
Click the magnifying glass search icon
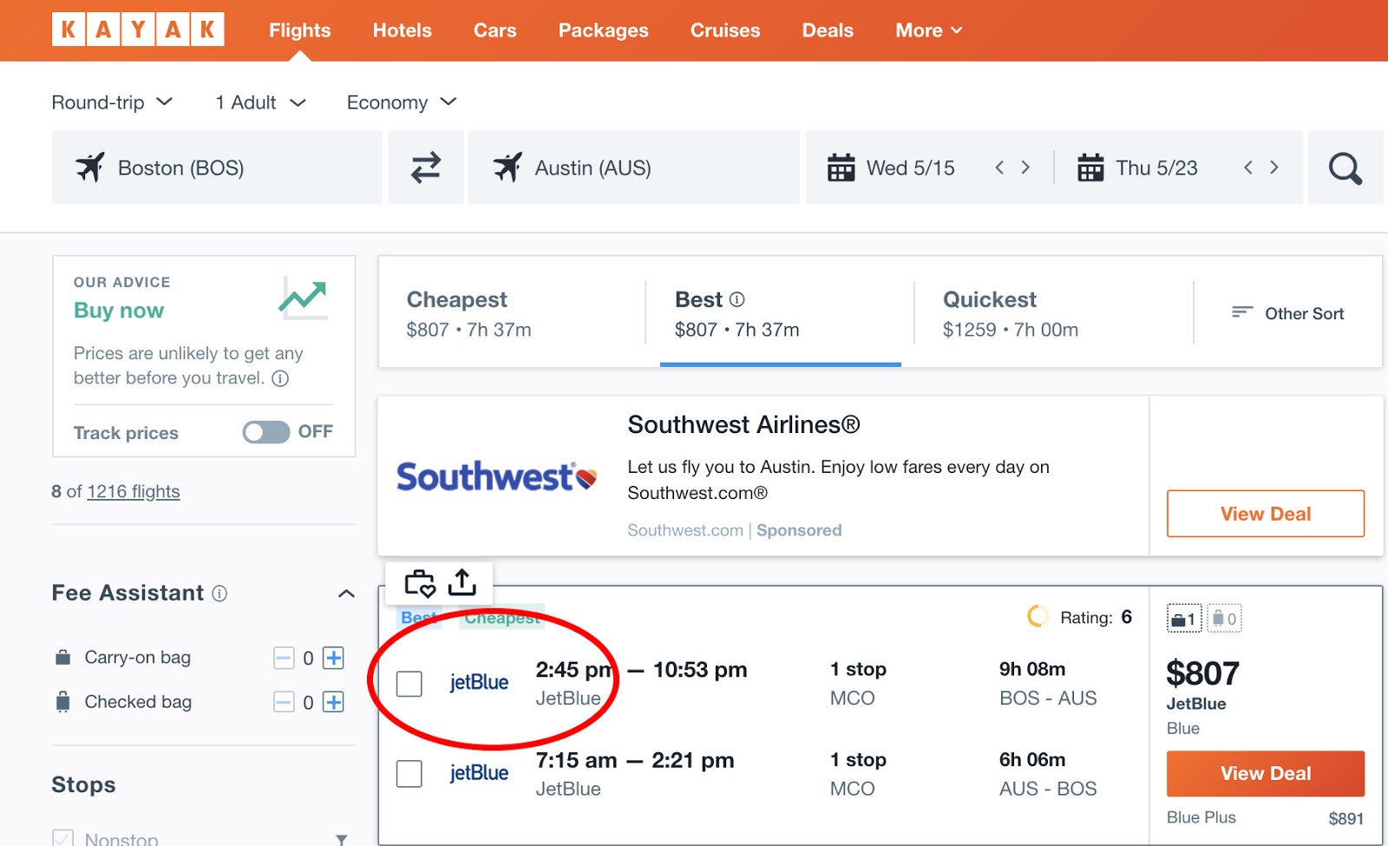1345,168
